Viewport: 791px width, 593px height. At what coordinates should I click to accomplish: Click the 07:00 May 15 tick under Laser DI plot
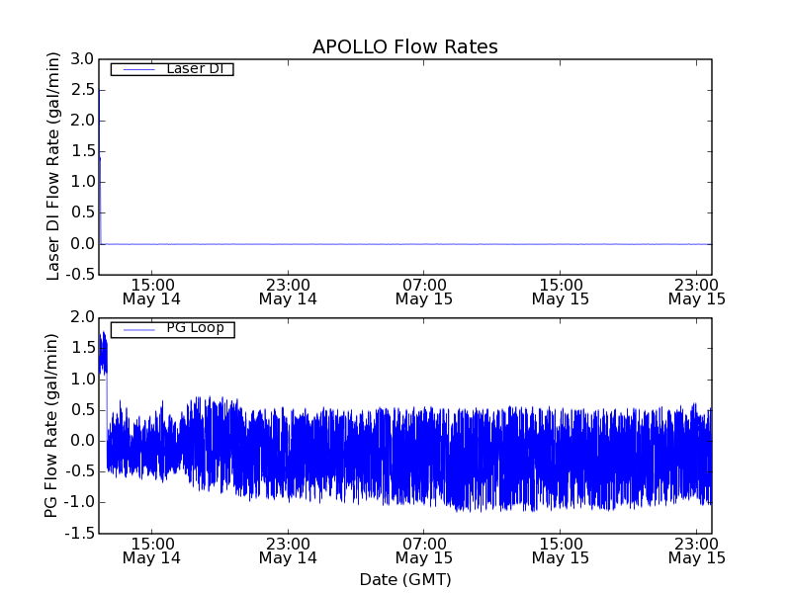(x=423, y=291)
